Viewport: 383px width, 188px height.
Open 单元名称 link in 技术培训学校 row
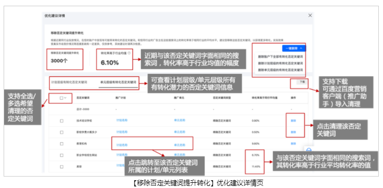(x=179, y=120)
